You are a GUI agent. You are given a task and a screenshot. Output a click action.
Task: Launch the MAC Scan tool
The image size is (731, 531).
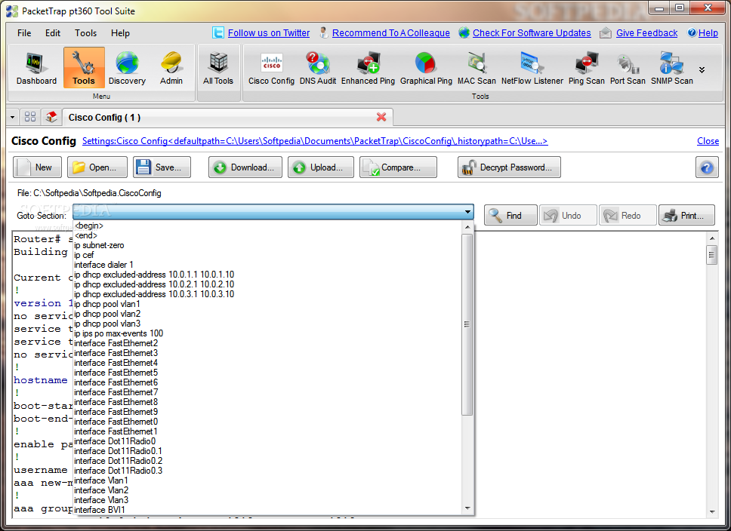477,69
